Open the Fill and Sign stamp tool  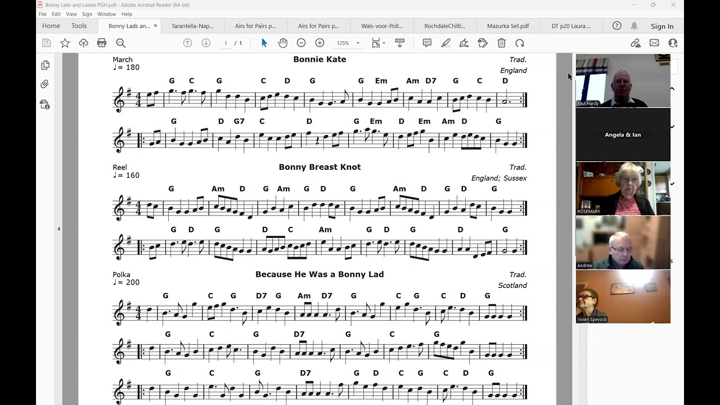tap(483, 43)
